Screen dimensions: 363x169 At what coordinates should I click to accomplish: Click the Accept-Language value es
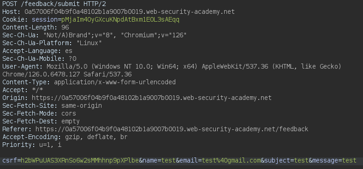[x=69, y=51]
